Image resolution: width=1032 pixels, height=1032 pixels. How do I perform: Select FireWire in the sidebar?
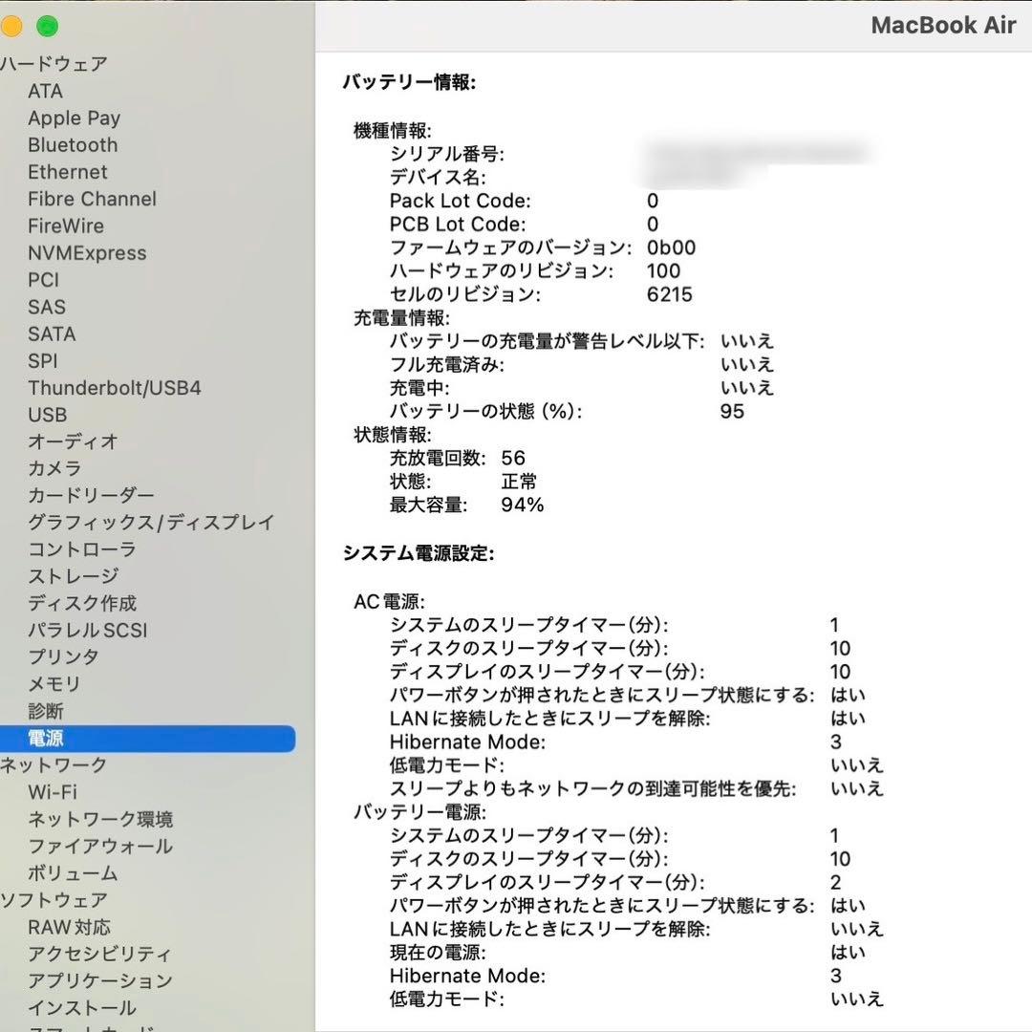coord(65,226)
